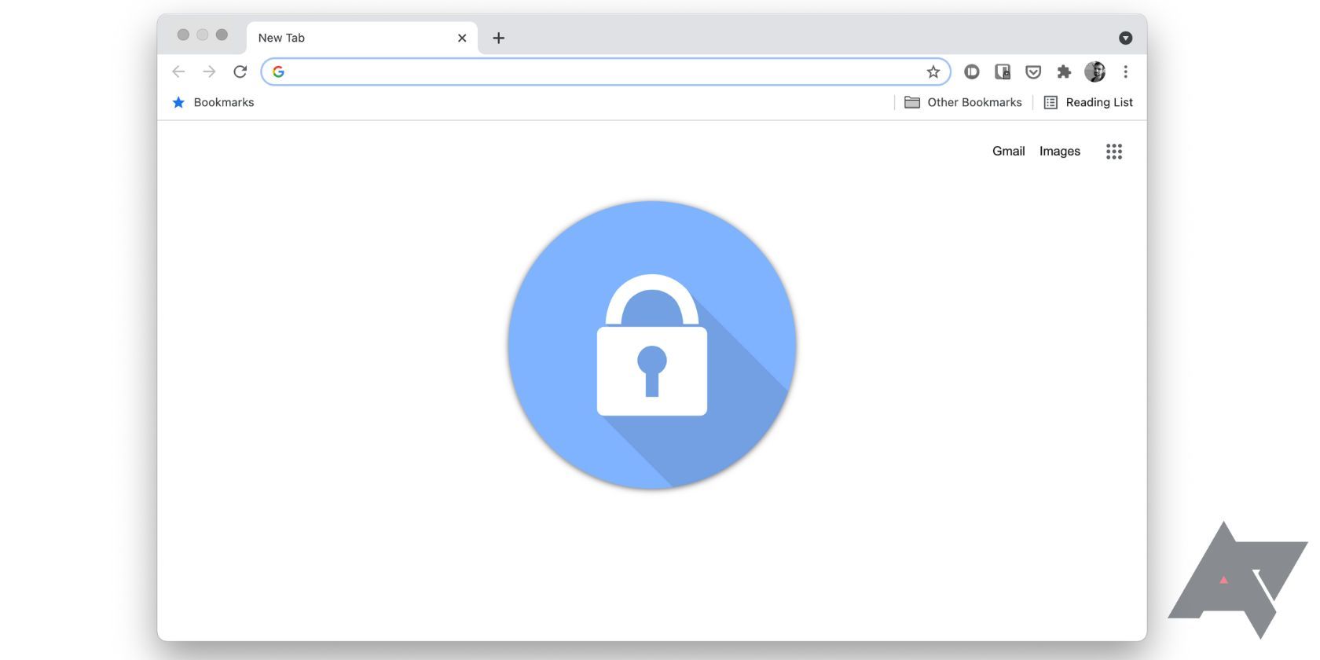Open the Chrome three-dot menu

point(1125,71)
